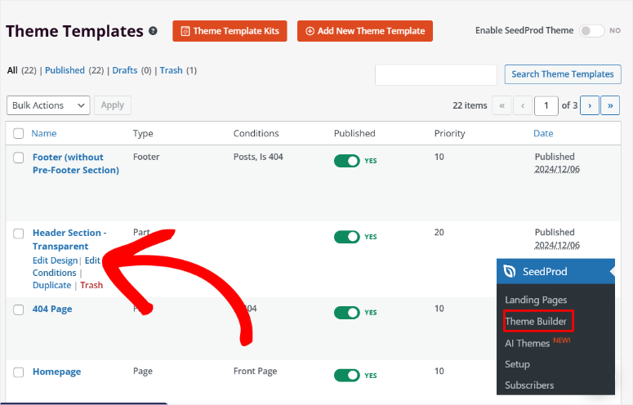The width and height of the screenshot is (633, 405).
Task: Click the Published column header
Action: pos(354,134)
